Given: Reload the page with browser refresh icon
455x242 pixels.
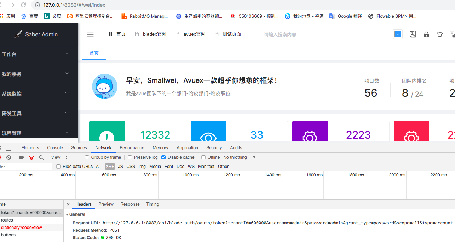Looking at the screenshot, I should (23, 5).
